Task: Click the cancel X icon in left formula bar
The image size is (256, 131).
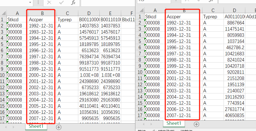Action: pos(49,3)
